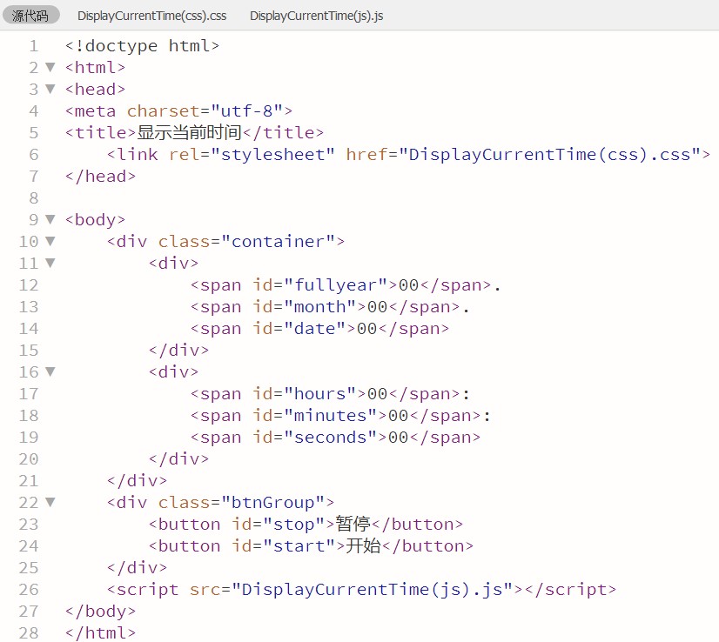Click the "start" id value
Image resolution: width=719 pixels, height=642 pixels.
[299, 545]
